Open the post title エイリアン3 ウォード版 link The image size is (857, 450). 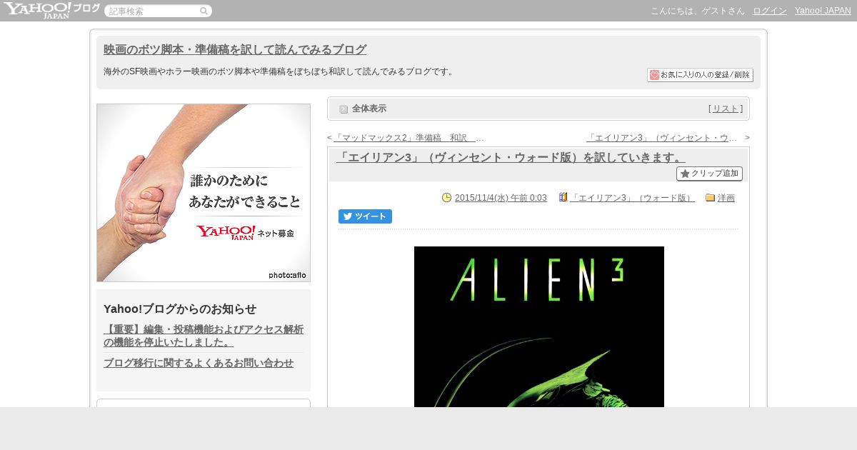point(511,157)
